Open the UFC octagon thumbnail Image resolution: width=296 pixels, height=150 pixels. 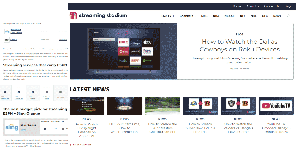coord(125,106)
